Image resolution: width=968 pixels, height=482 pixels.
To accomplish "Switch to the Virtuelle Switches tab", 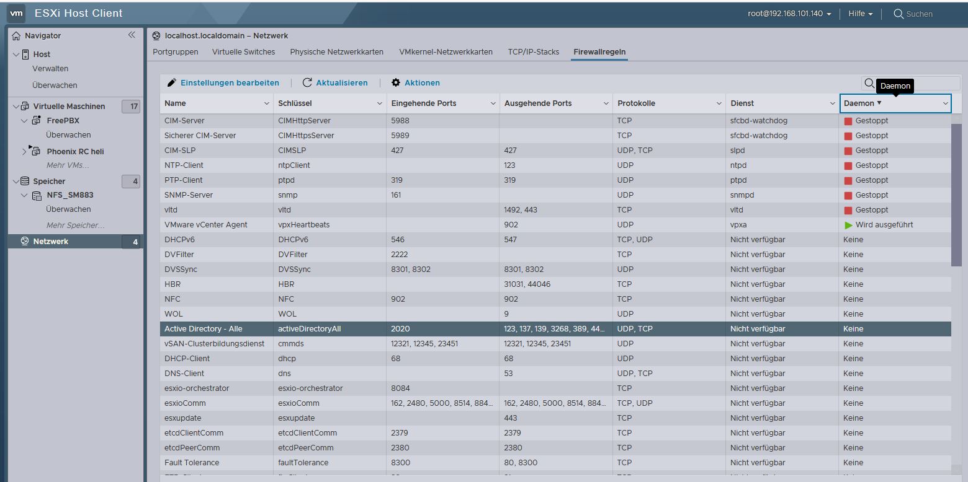I will [243, 52].
